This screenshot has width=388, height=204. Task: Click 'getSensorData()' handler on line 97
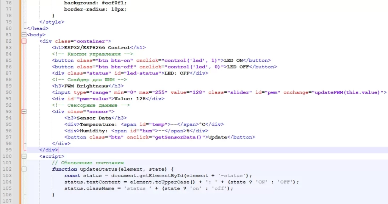[x=178, y=137]
